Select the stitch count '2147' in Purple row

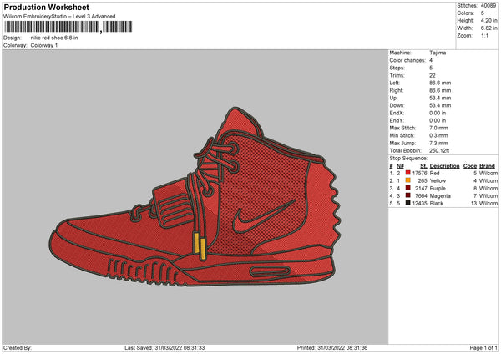(x=421, y=188)
